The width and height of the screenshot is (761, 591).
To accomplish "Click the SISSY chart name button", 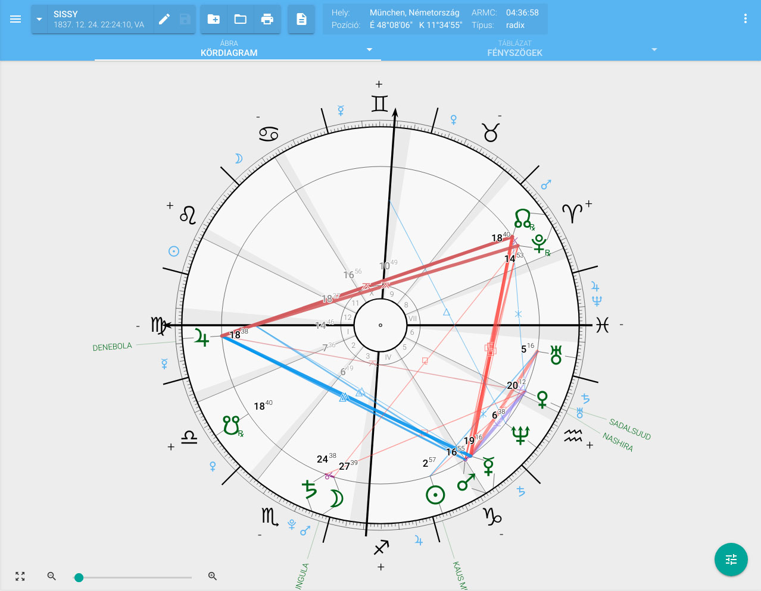I will (99, 19).
